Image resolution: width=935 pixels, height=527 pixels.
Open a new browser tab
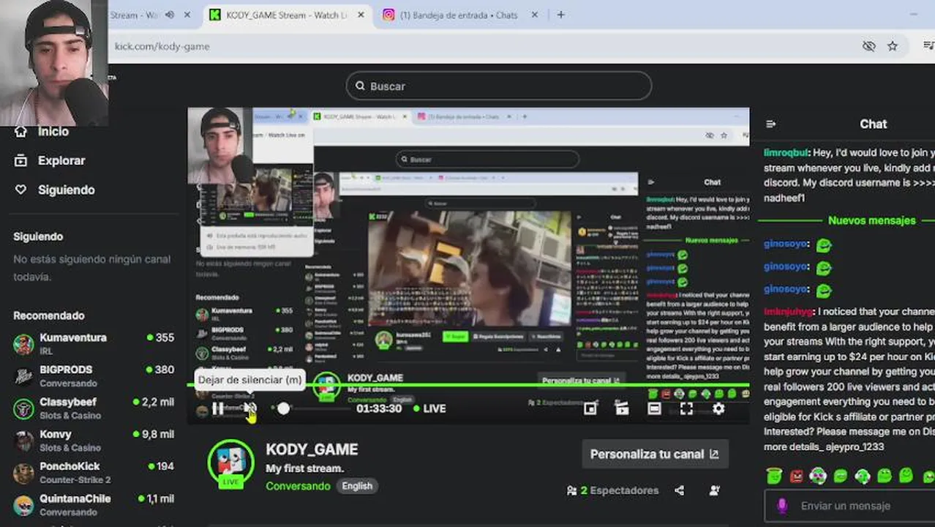pyautogui.click(x=560, y=15)
